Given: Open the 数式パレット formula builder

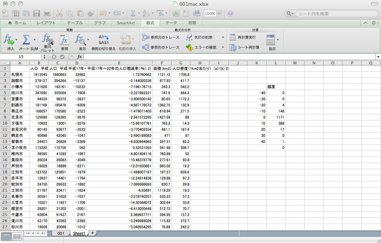Looking at the screenshot, I should (48, 43).
